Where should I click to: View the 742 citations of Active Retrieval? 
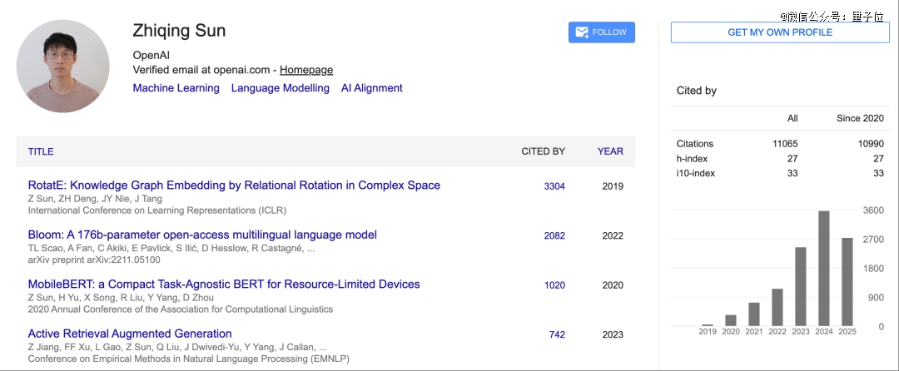[557, 334]
